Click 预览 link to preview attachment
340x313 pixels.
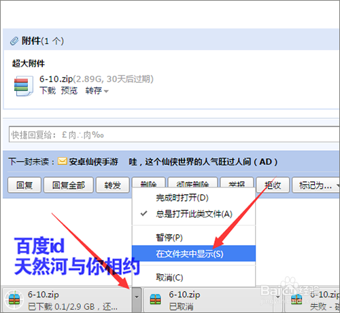pyautogui.click(x=69, y=90)
